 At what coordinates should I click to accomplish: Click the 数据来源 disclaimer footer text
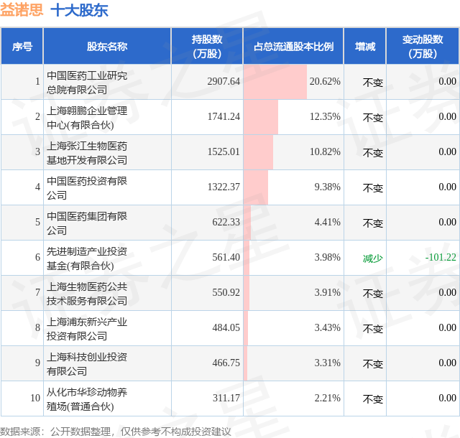115,432
